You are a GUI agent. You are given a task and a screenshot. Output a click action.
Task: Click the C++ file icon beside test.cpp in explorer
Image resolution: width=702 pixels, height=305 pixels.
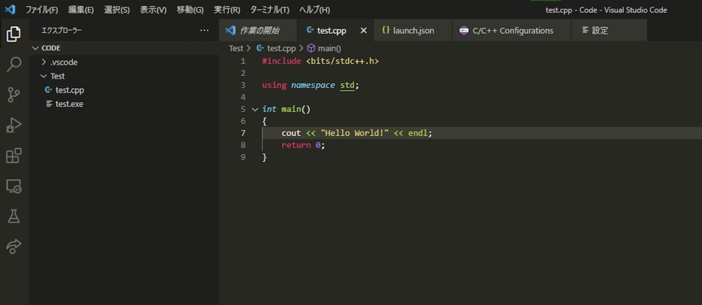49,90
